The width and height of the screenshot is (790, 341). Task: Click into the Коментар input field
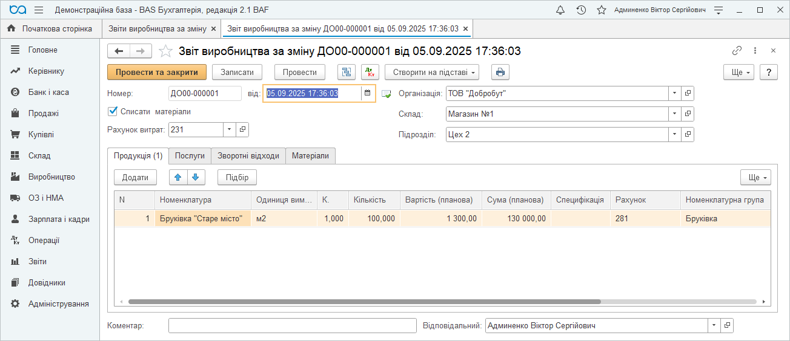292,326
